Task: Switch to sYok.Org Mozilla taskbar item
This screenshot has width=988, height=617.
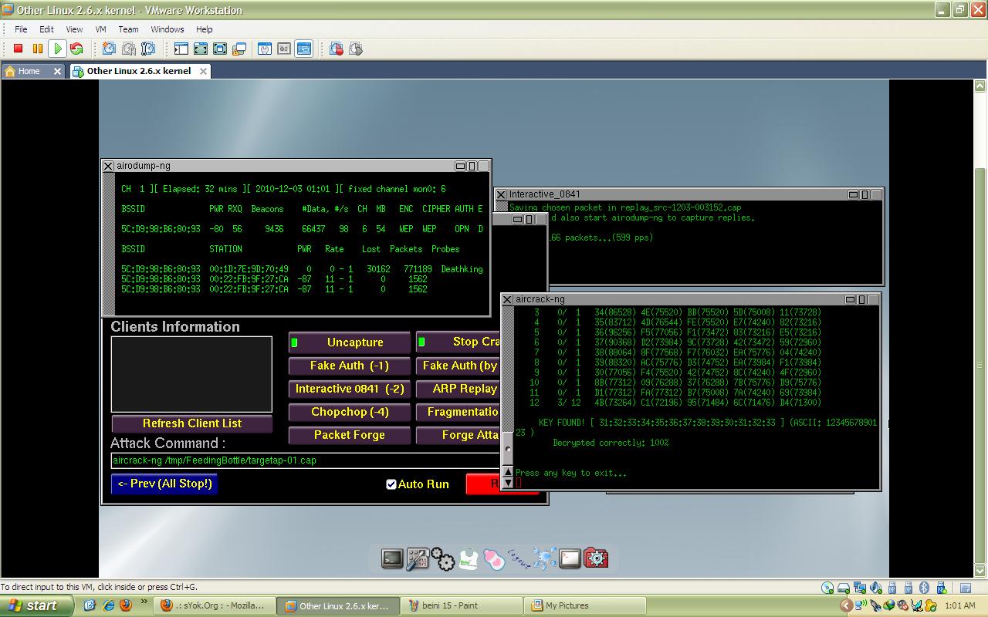Action: pyautogui.click(x=215, y=605)
